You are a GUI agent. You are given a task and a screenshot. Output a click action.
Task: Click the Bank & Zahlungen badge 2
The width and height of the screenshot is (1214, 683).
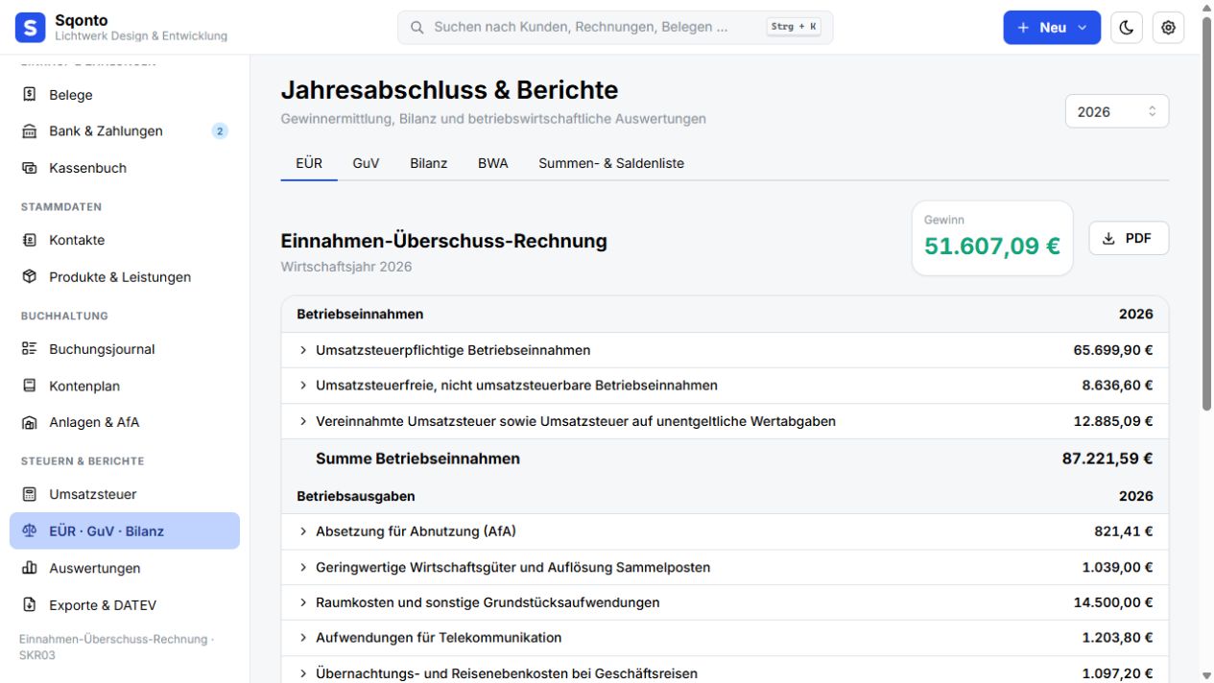pos(220,131)
